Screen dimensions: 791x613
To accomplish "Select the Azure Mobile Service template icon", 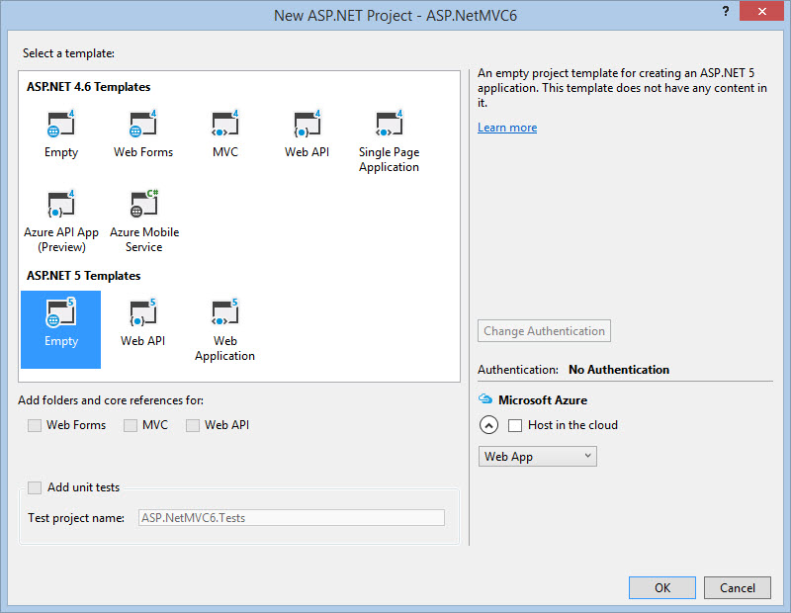I will [144, 204].
